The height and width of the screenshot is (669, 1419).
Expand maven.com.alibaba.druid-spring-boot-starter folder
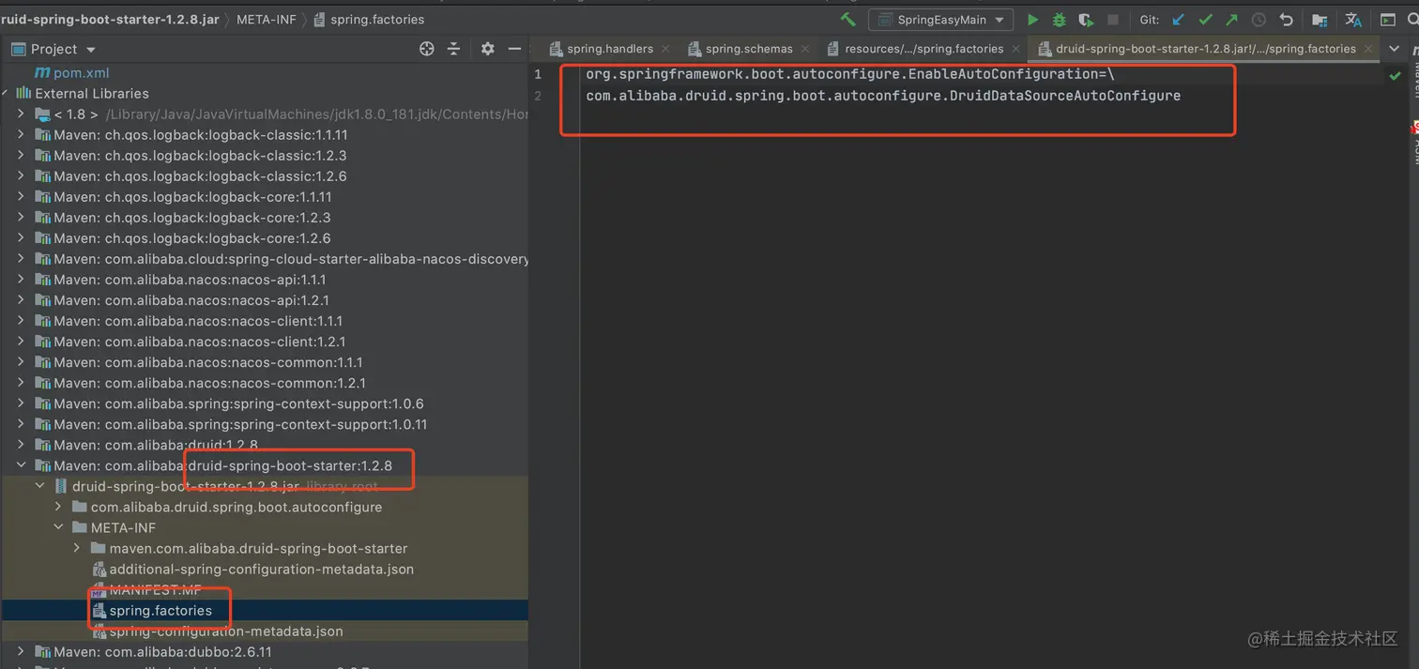point(77,548)
